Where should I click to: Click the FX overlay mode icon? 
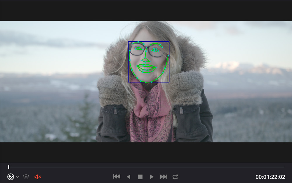tap(11, 177)
